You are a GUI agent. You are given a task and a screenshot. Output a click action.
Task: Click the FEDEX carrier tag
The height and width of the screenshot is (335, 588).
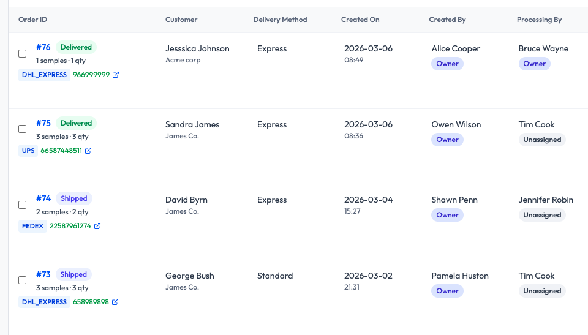[x=33, y=226]
